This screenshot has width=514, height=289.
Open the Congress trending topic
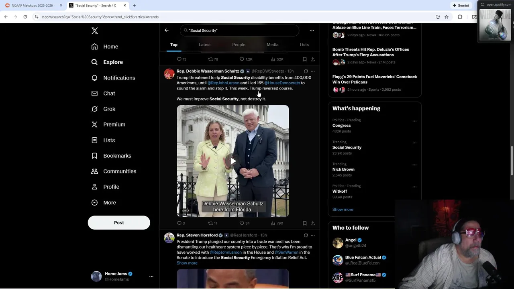point(342,125)
